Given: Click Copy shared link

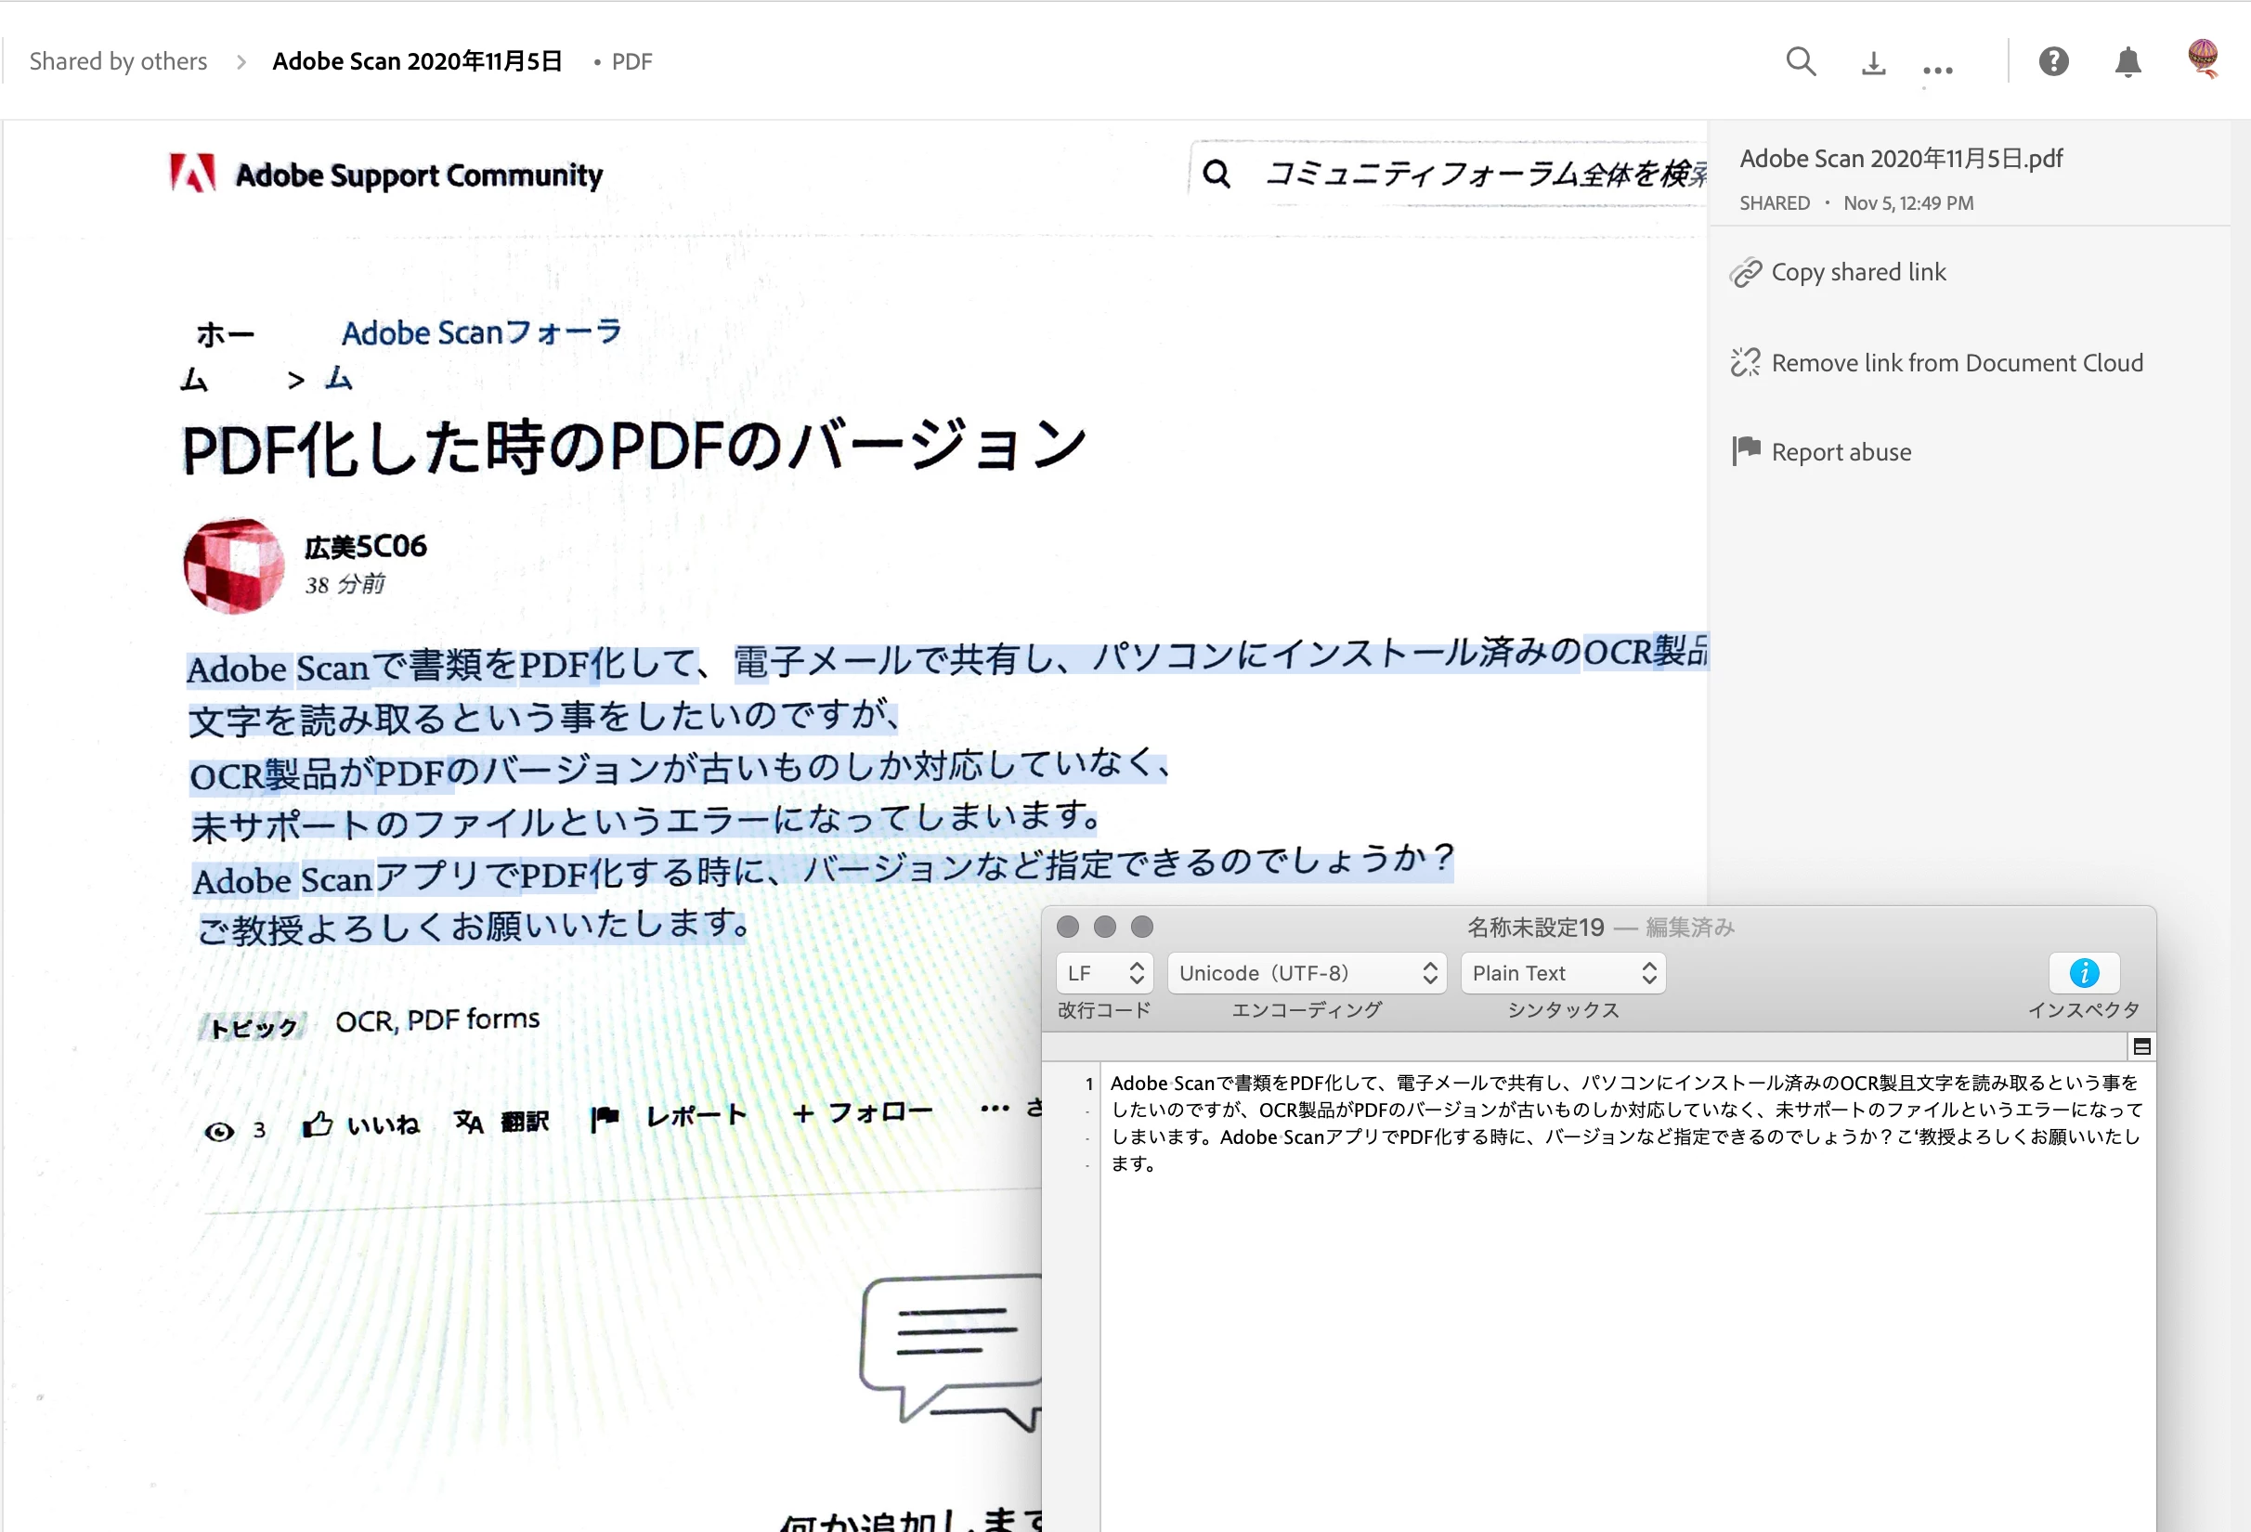Looking at the screenshot, I should pos(1856,273).
